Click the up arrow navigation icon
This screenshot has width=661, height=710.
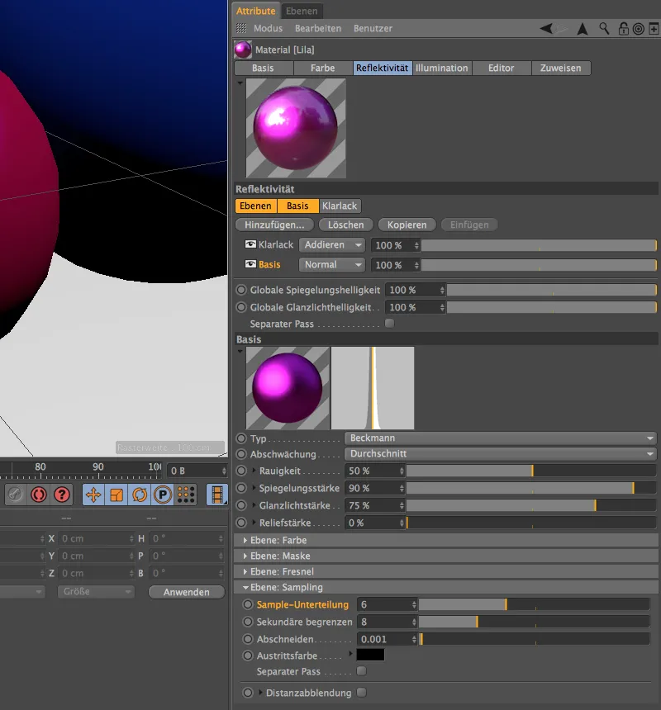[x=583, y=29]
